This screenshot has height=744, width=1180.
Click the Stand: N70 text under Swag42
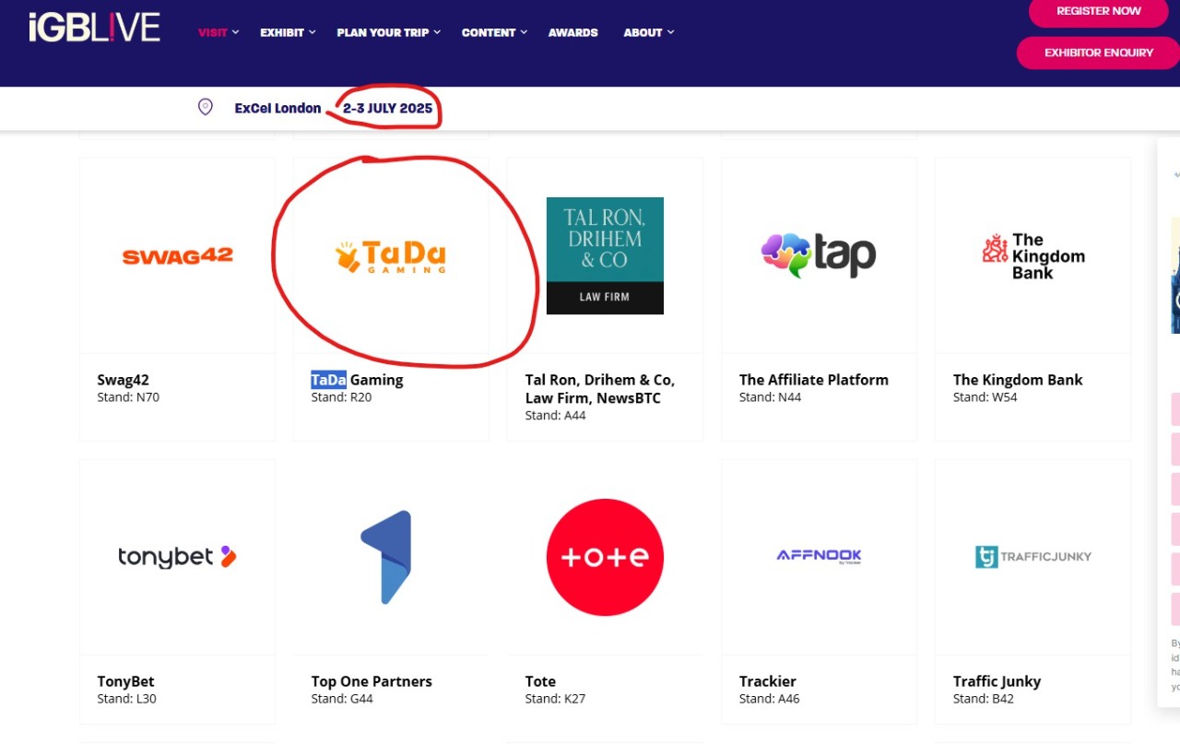click(128, 397)
